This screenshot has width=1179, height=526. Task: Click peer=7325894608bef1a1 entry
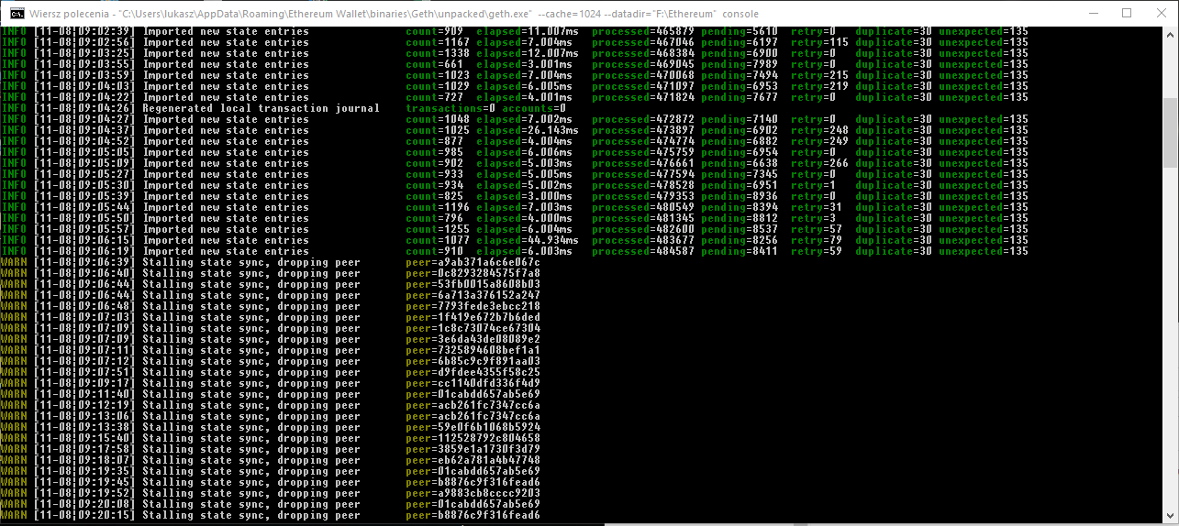473,350
